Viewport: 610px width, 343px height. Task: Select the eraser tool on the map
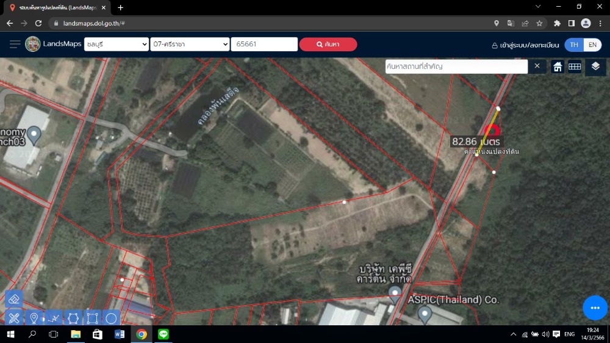(14, 299)
